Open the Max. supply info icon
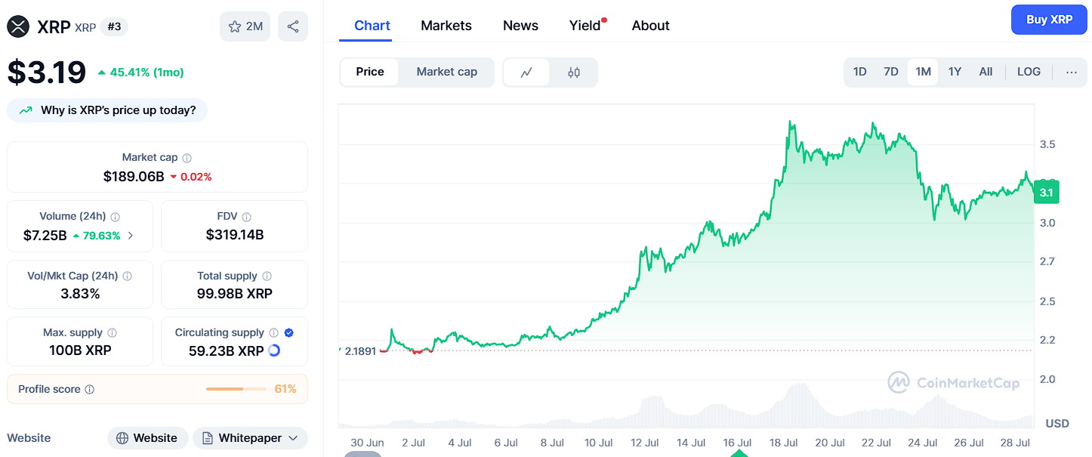This screenshot has height=457, width=1092. point(113,333)
